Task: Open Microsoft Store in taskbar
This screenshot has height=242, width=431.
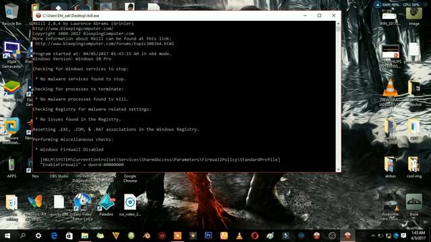Action: point(69,236)
